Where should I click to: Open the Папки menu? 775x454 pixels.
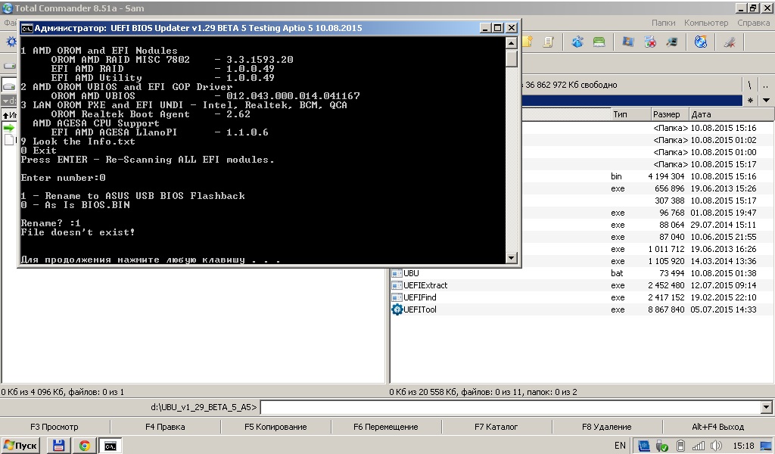pos(663,23)
